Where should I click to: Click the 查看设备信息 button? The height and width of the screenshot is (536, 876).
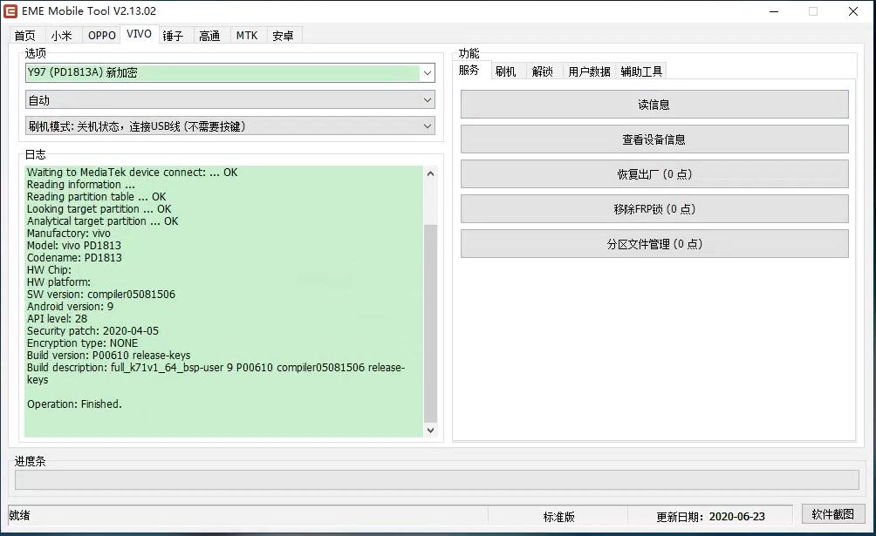654,139
